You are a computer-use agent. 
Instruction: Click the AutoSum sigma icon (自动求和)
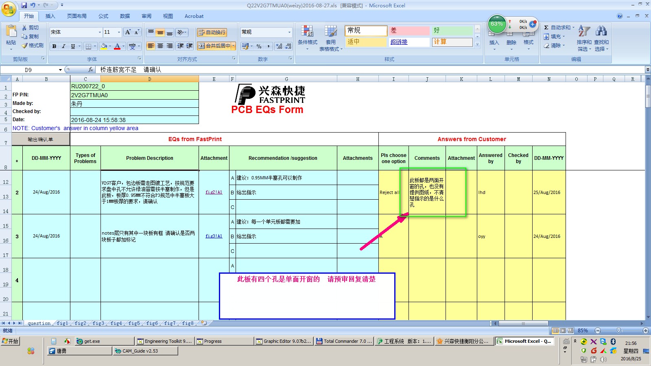point(546,28)
